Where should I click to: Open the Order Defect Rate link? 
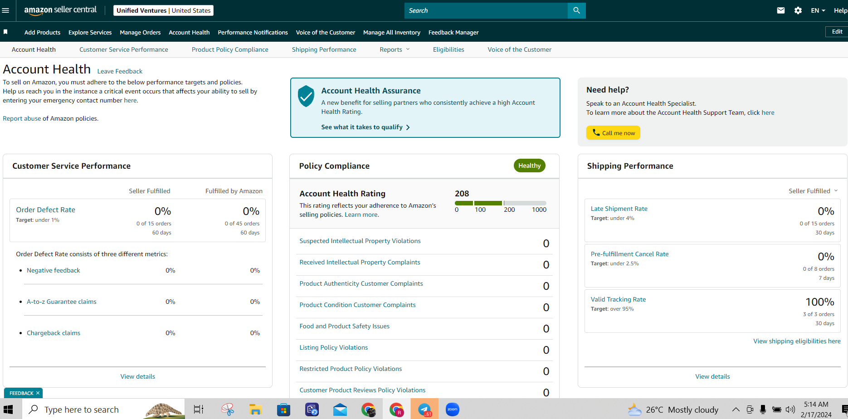point(45,209)
